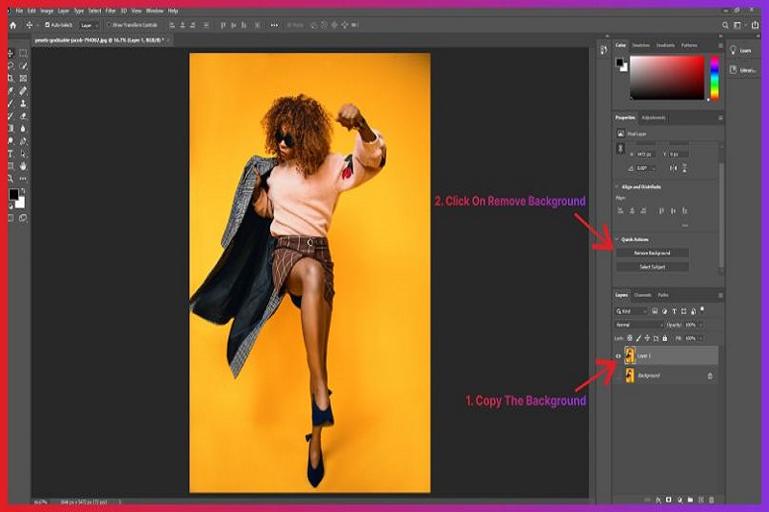Image resolution: width=769 pixels, height=512 pixels.
Task: Open the File menu
Action: [x=19, y=11]
